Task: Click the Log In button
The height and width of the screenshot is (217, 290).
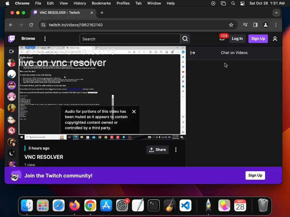Action: pos(237,38)
